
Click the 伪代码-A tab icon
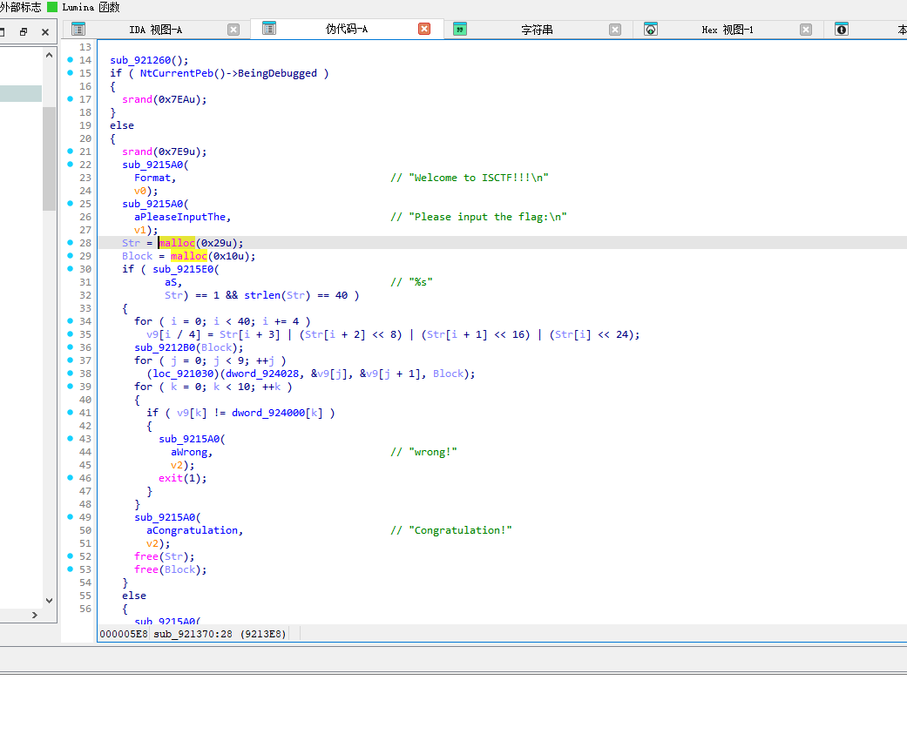pyautogui.click(x=269, y=29)
